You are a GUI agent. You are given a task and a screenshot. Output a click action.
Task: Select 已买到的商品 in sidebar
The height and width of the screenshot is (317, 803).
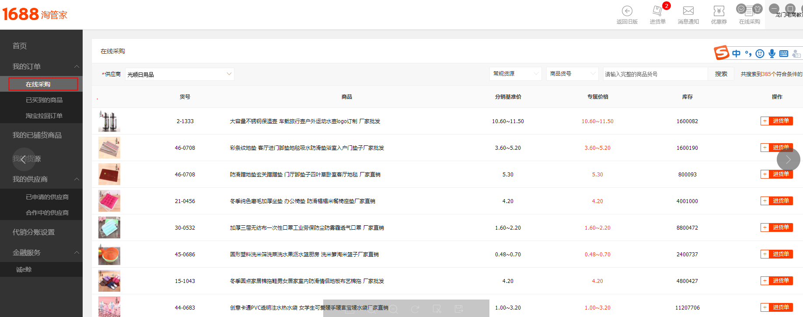(x=44, y=100)
